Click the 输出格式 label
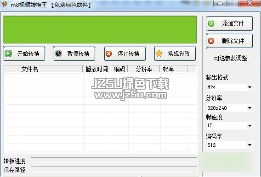The height and width of the screenshot is (177, 261). (x=217, y=77)
